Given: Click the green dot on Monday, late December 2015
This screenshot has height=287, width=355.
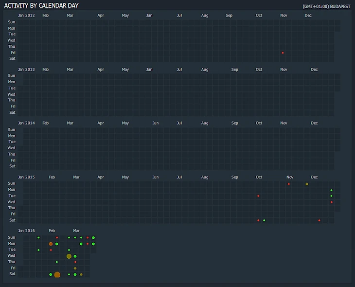Looking at the screenshot, I should [x=331, y=190].
